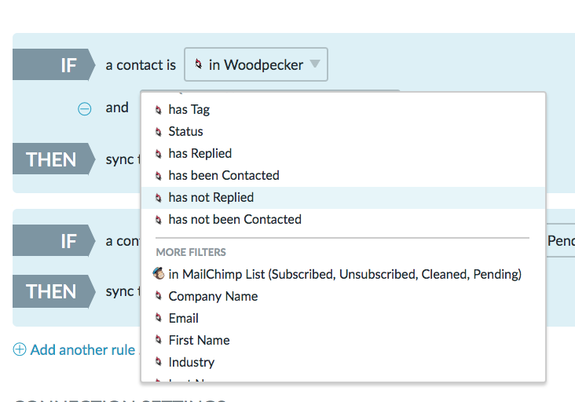Select 'in MailChimp List' filter option
This screenshot has height=402, width=575.
click(343, 274)
